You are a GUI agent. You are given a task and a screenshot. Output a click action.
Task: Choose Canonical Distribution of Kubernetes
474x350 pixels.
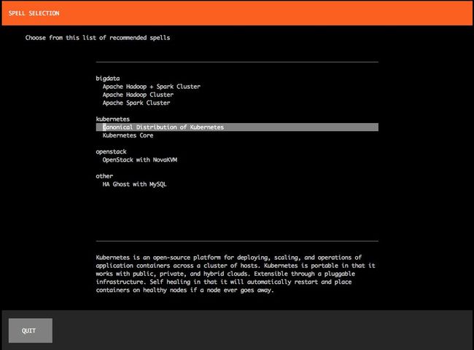[237, 127]
